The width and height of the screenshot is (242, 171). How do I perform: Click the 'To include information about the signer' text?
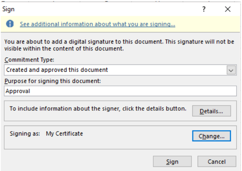[98, 109]
